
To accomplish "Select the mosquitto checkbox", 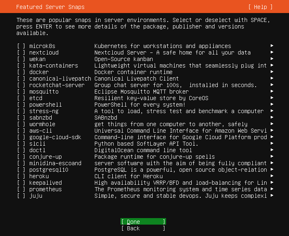I will [21, 92].
